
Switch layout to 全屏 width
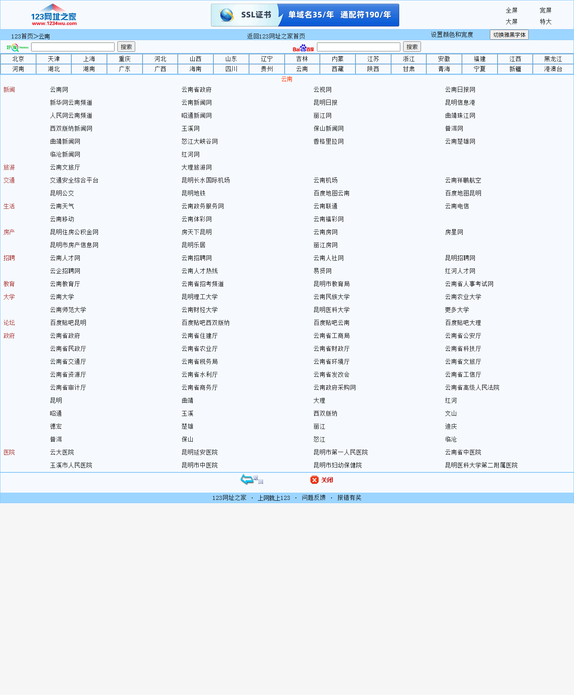[511, 11]
